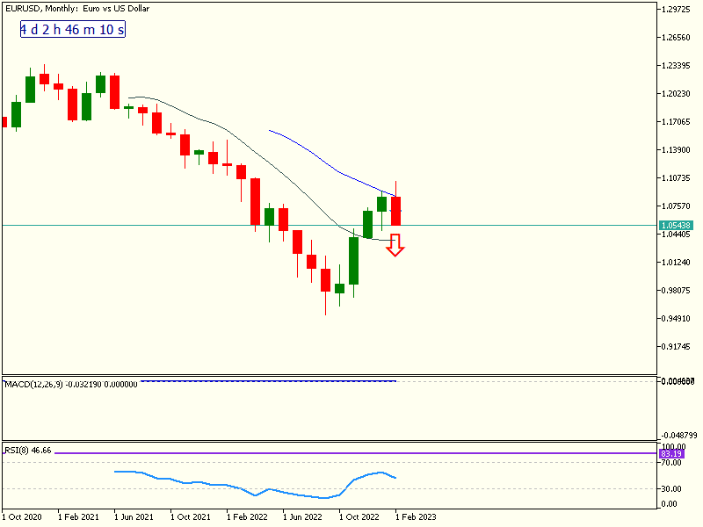Click the 0.94910 price axis label

click(675, 318)
